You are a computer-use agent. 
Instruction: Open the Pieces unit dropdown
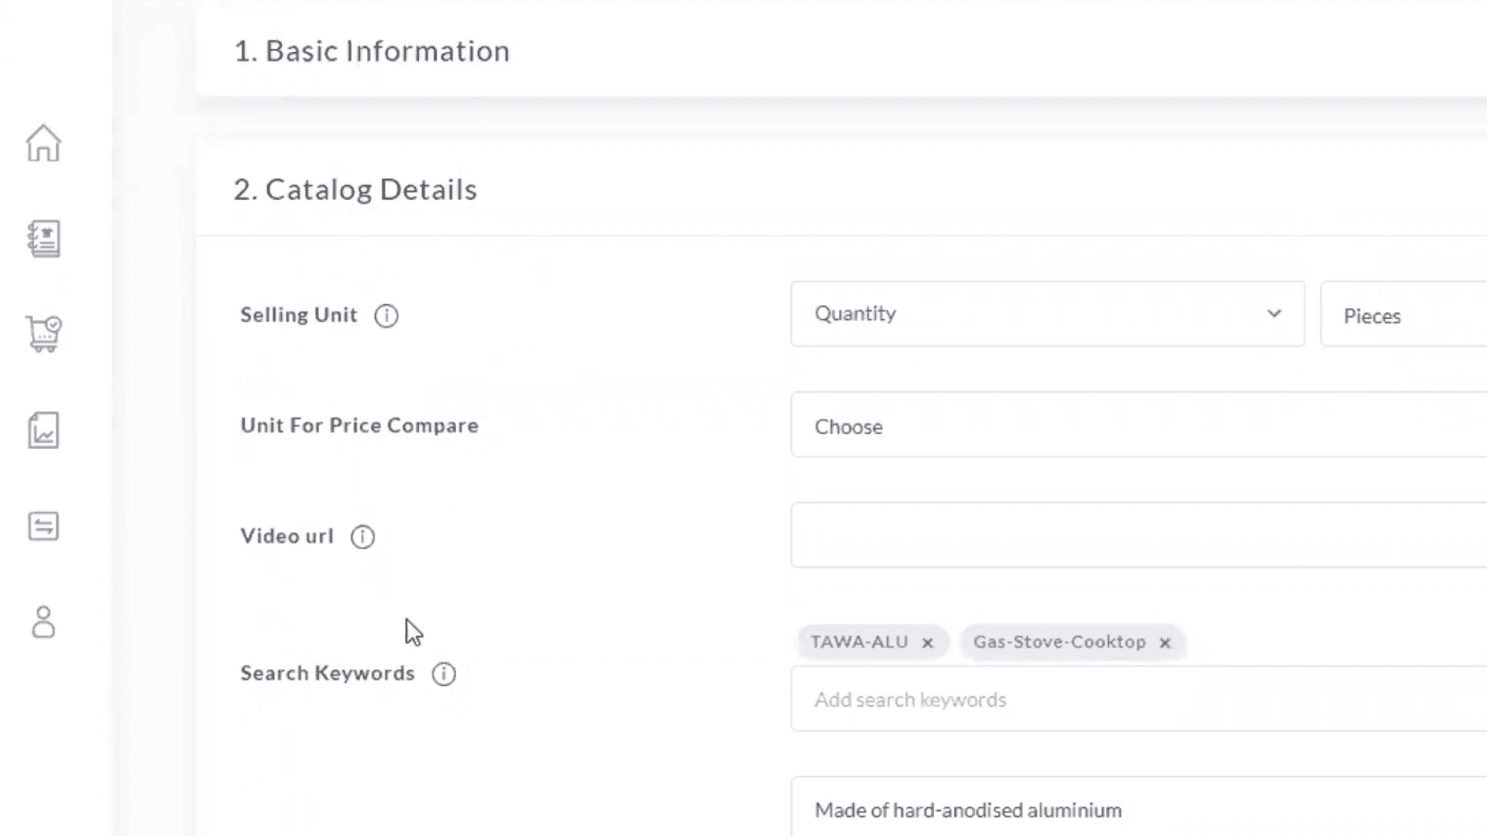pos(1402,316)
